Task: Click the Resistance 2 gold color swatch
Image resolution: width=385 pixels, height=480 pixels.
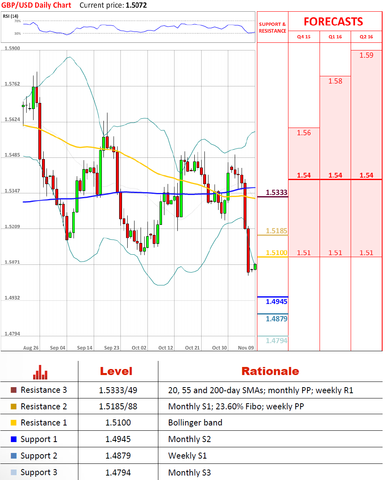Action: tap(13, 407)
